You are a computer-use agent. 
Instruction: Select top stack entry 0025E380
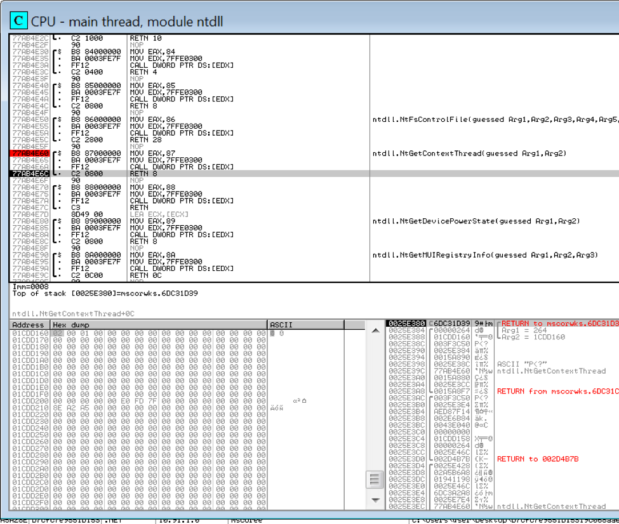(406, 324)
